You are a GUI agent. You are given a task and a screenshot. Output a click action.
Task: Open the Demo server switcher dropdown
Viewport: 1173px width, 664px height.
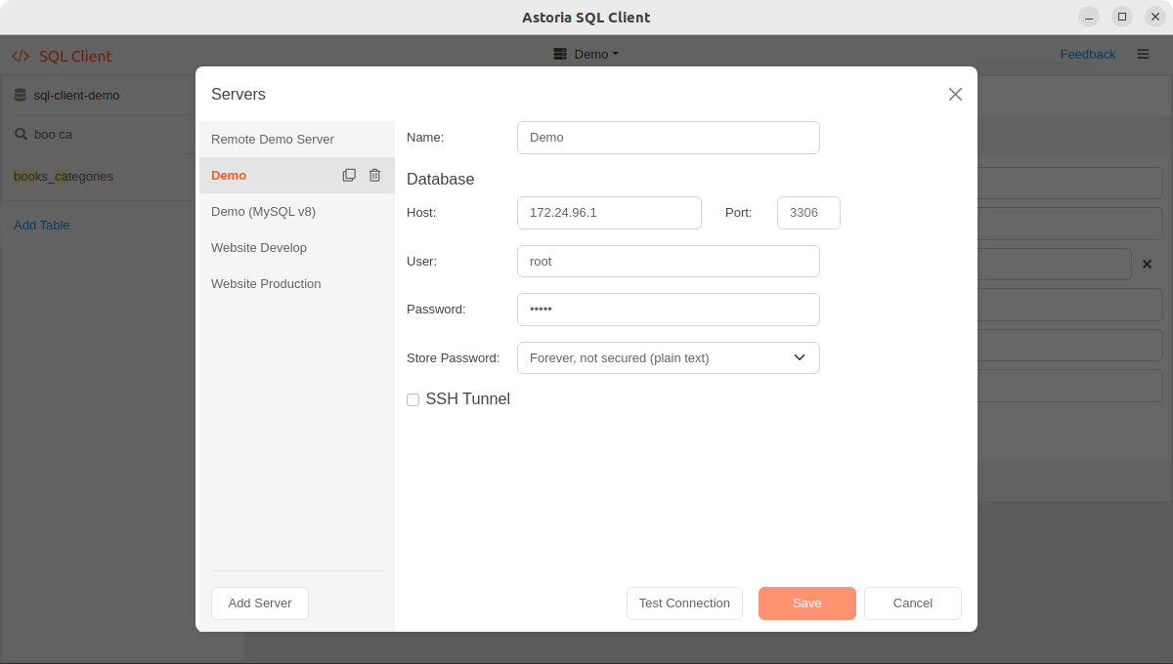[x=586, y=54]
